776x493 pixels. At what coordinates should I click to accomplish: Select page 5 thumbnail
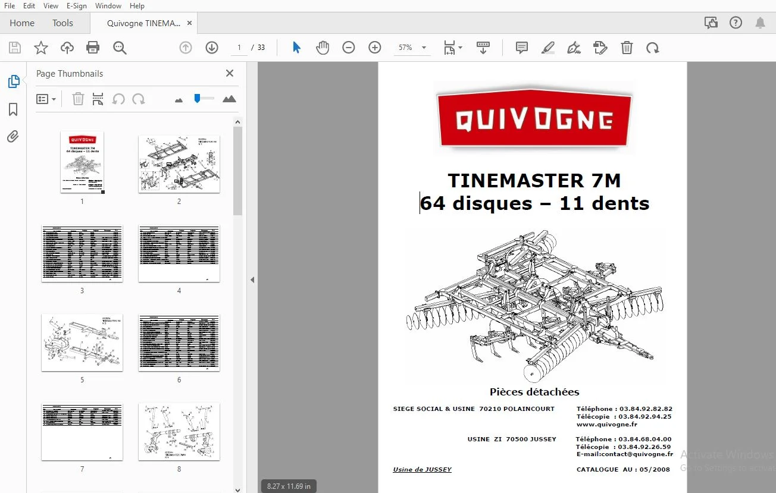(82, 343)
